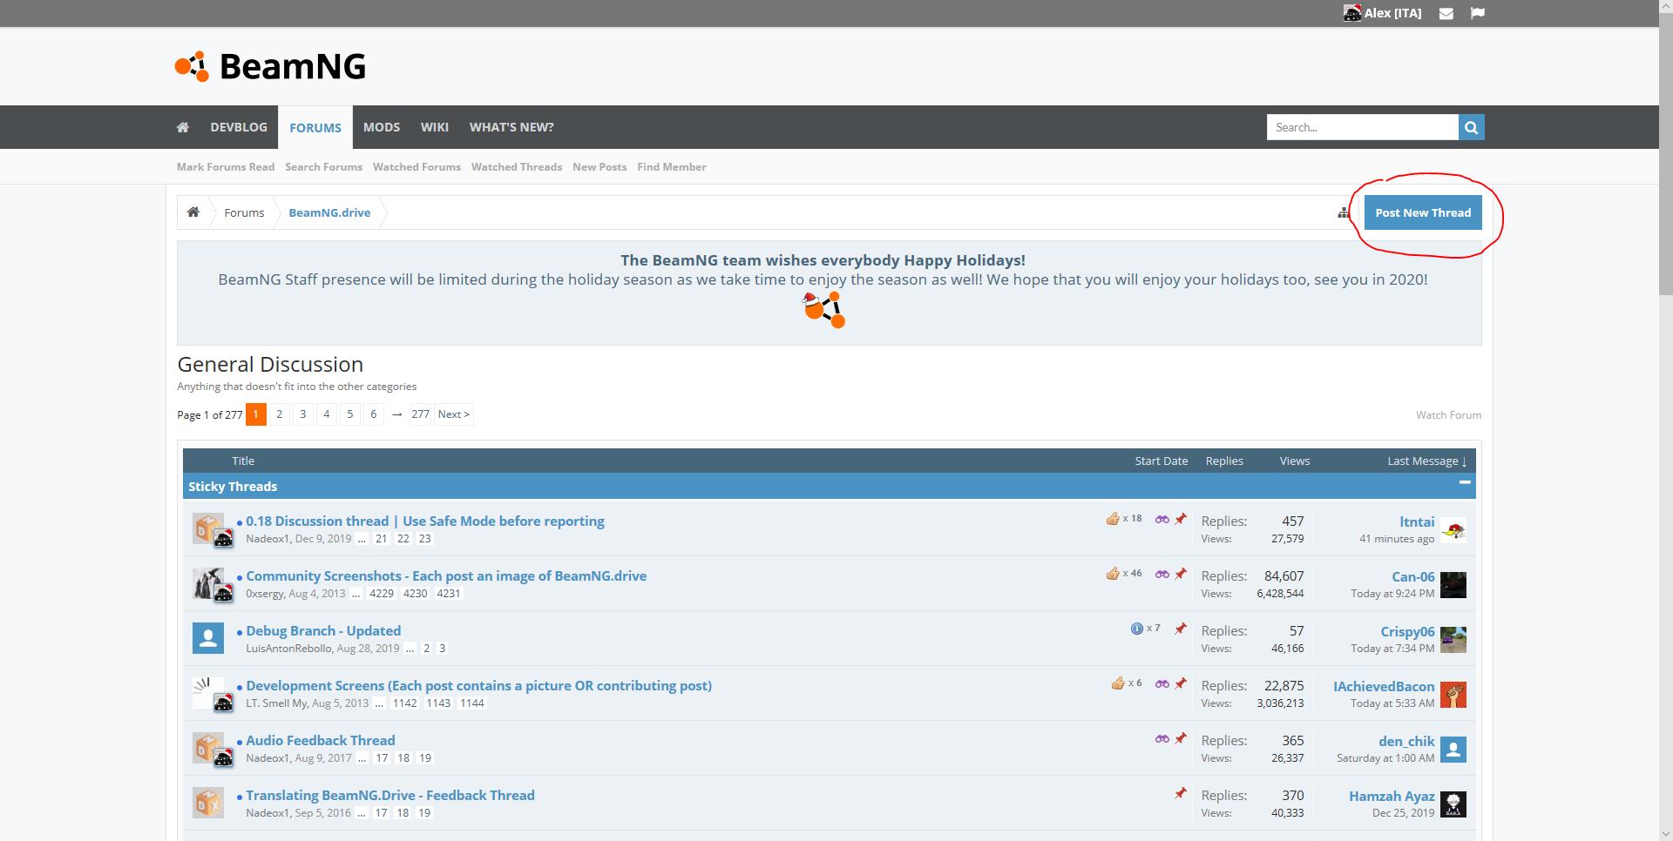Viewport: 1673px width, 841px height.
Task: Open the alerts flag icon
Action: [x=1478, y=13]
